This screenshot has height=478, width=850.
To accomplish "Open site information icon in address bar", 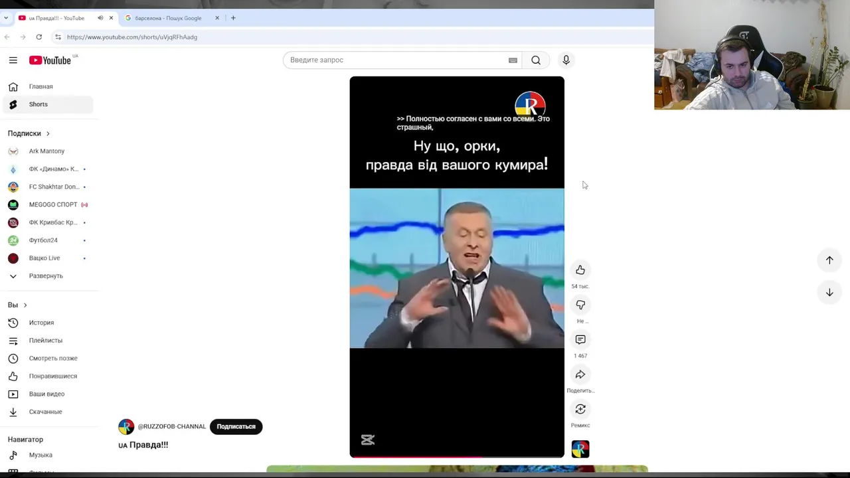I will pos(58,37).
